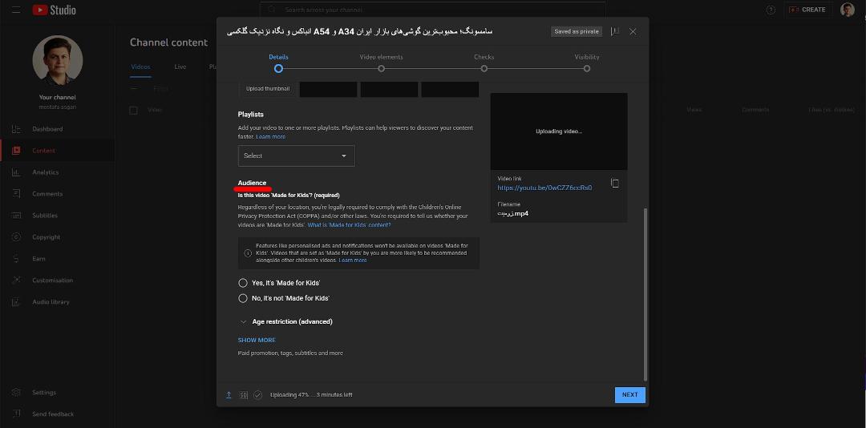The height and width of the screenshot is (428, 866).
Task: Click the feedback flag icon in upload dialog
Action: [x=615, y=31]
